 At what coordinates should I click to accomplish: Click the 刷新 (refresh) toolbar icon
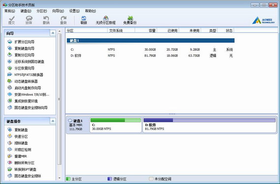84,20
